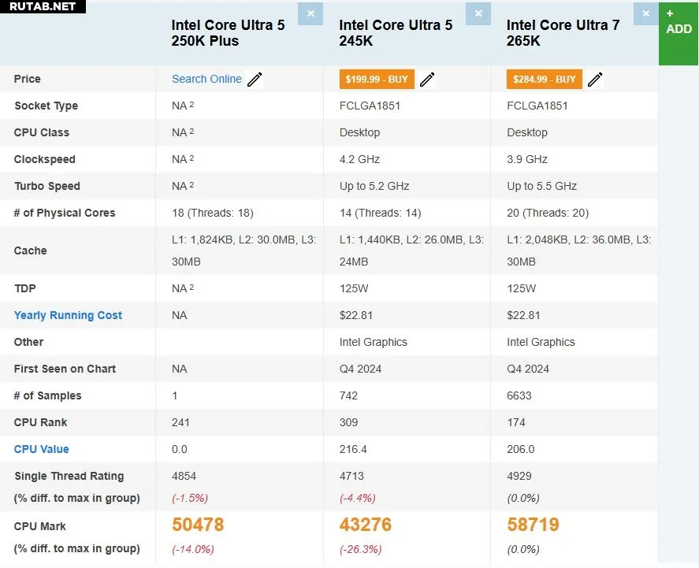The width and height of the screenshot is (699, 568).
Task: Open the Search Online price link
Action: coord(206,79)
